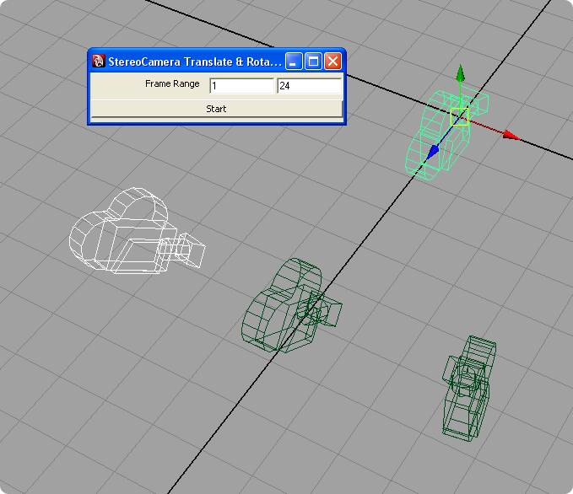Screen dimensions: 573x494
Task: Select the white wireframe camera
Action: click(x=137, y=231)
